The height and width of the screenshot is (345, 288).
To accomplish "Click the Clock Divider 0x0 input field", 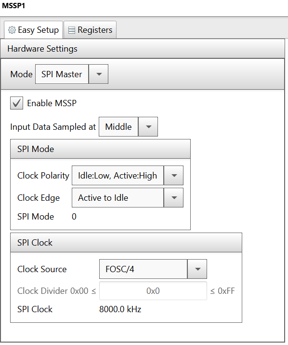I will point(153,291).
